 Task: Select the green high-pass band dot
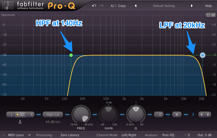[71, 55]
